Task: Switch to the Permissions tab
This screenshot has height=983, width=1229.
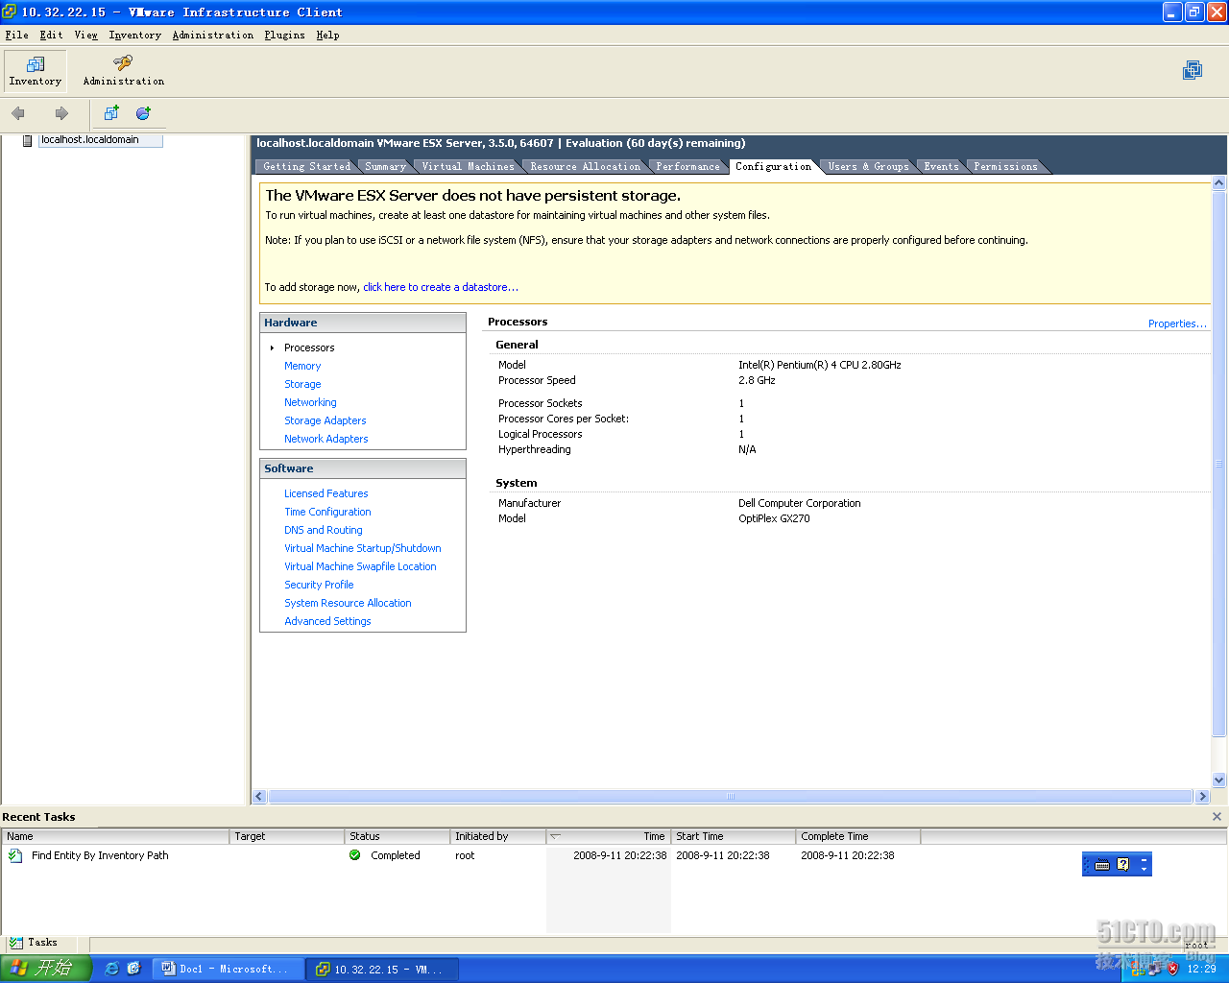Action: 1006,167
